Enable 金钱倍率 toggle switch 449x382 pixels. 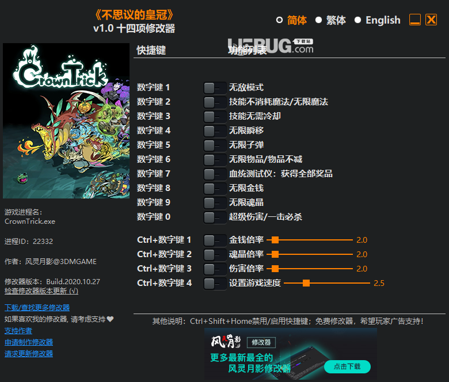tap(215, 240)
